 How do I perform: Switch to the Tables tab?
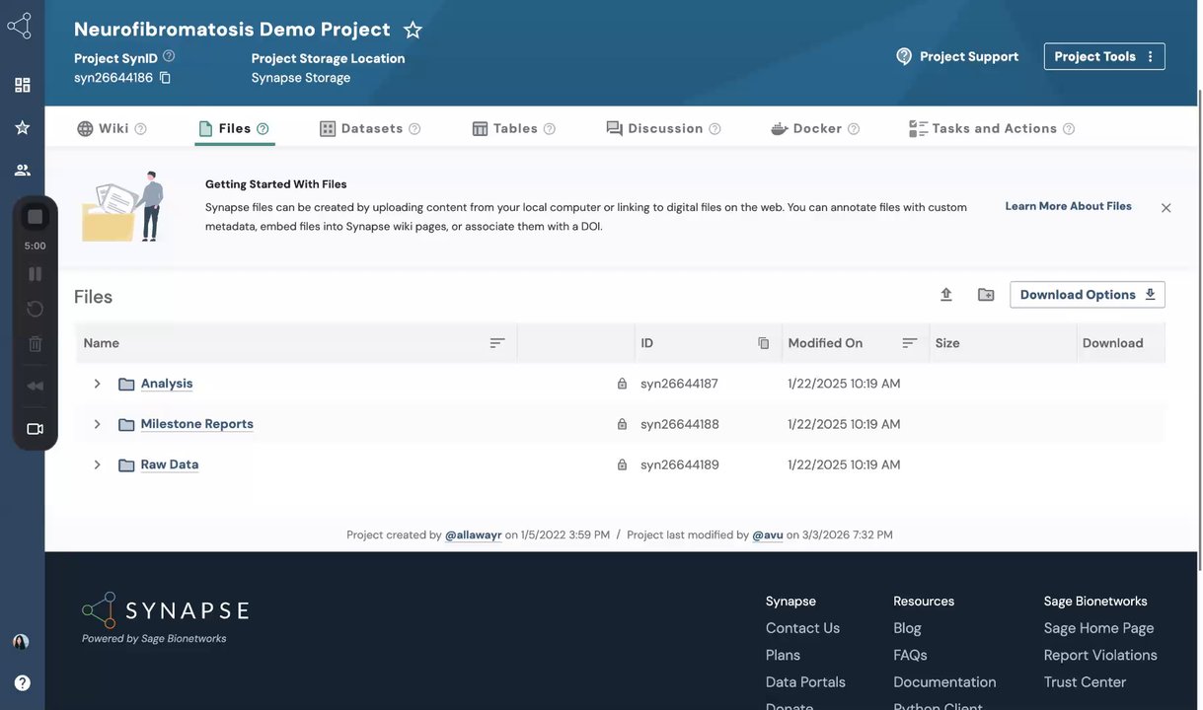pos(504,128)
